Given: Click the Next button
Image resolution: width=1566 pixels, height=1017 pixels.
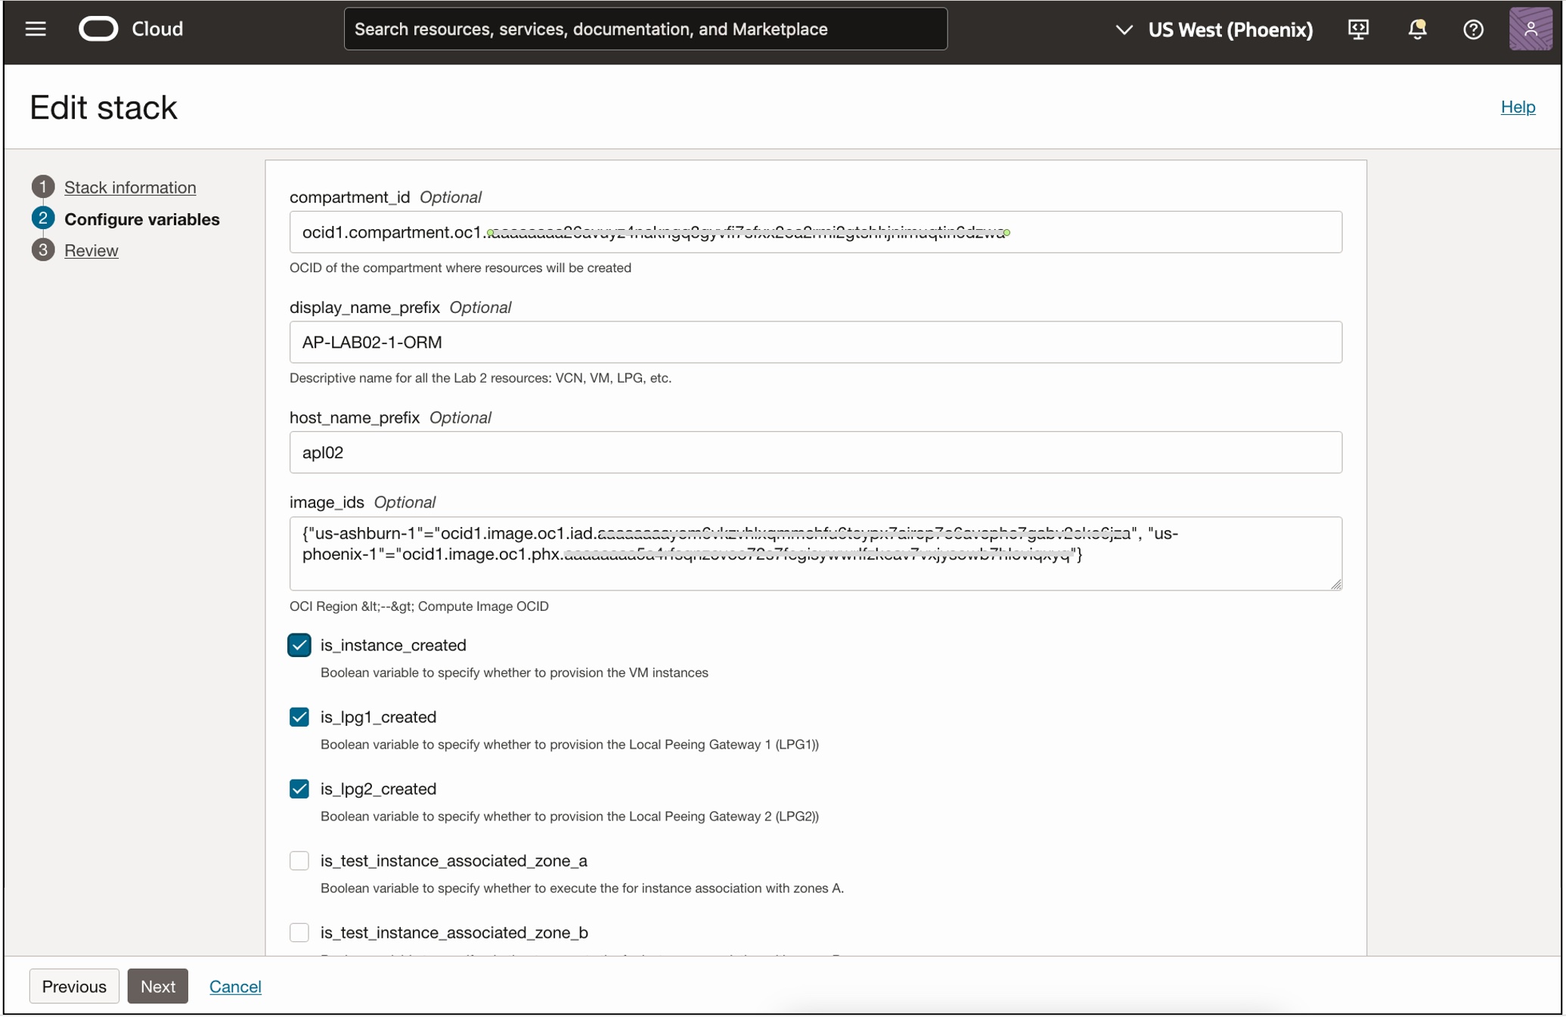Looking at the screenshot, I should [x=157, y=986].
